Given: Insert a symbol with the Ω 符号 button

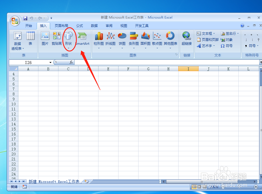Looking at the screenshot, I should coord(227,46).
